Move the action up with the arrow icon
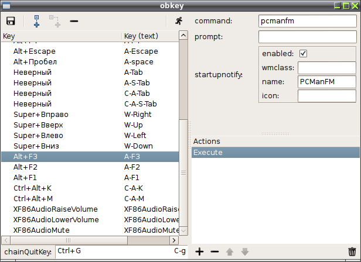Viewport: 361px width, 262px height. click(x=230, y=251)
